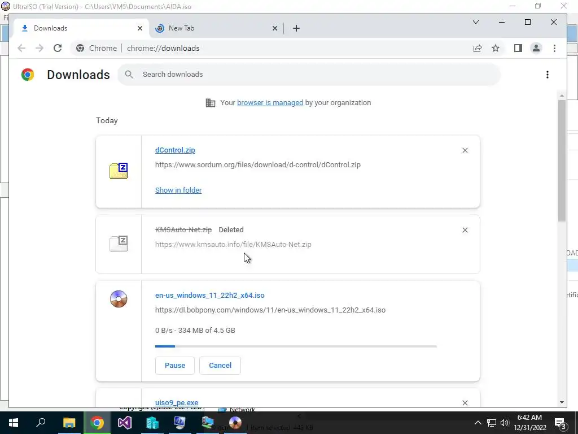
Task: Open the Windows Start menu
Action: [14, 423]
